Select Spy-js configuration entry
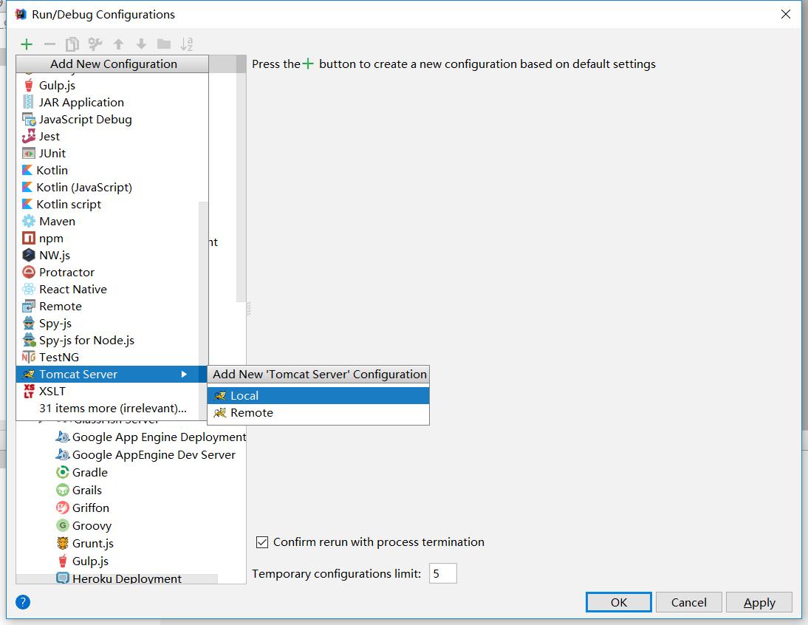The width and height of the screenshot is (808, 625). click(x=108, y=323)
